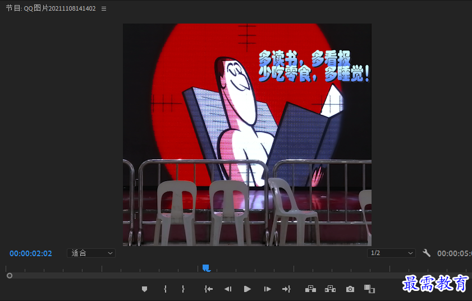Click the Export Frame camera icon
This screenshot has width=472, height=301.
click(350, 289)
